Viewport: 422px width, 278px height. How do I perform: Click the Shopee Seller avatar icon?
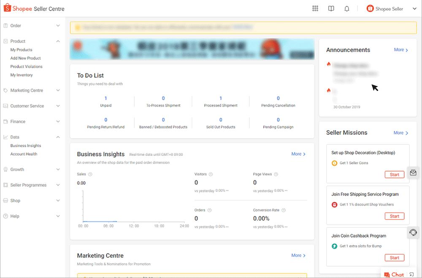coord(370,8)
